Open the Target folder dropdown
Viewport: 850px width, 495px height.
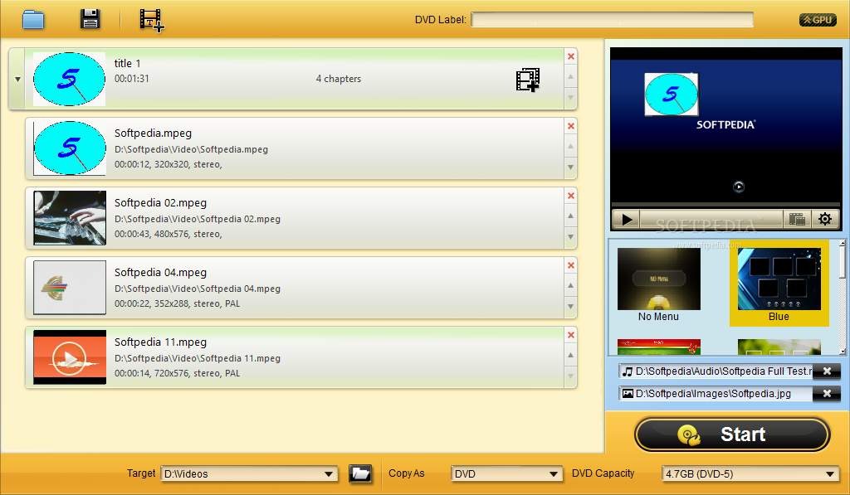click(329, 474)
